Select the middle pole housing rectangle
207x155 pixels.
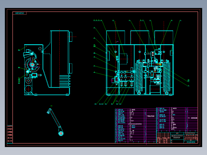point(140,37)
